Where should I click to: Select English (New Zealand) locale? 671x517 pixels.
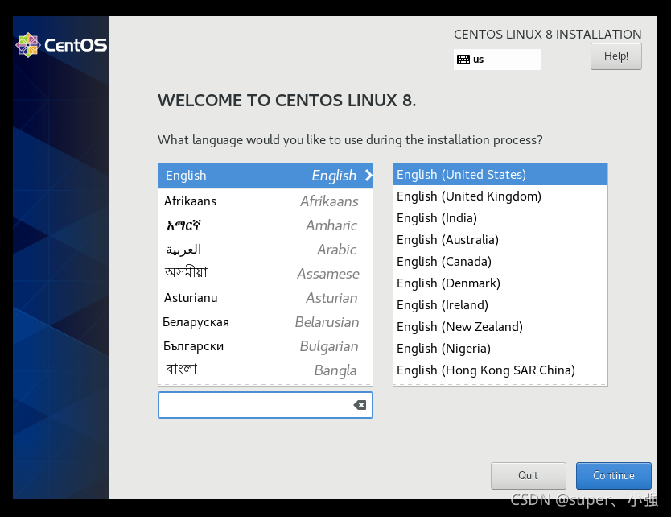[500, 327]
